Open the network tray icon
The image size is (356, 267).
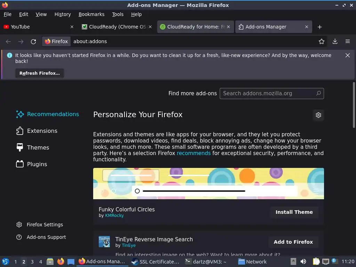pyautogui.click(x=326, y=261)
